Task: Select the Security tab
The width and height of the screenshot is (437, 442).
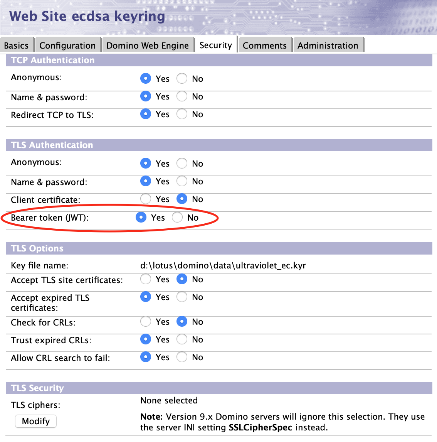Action: click(216, 45)
